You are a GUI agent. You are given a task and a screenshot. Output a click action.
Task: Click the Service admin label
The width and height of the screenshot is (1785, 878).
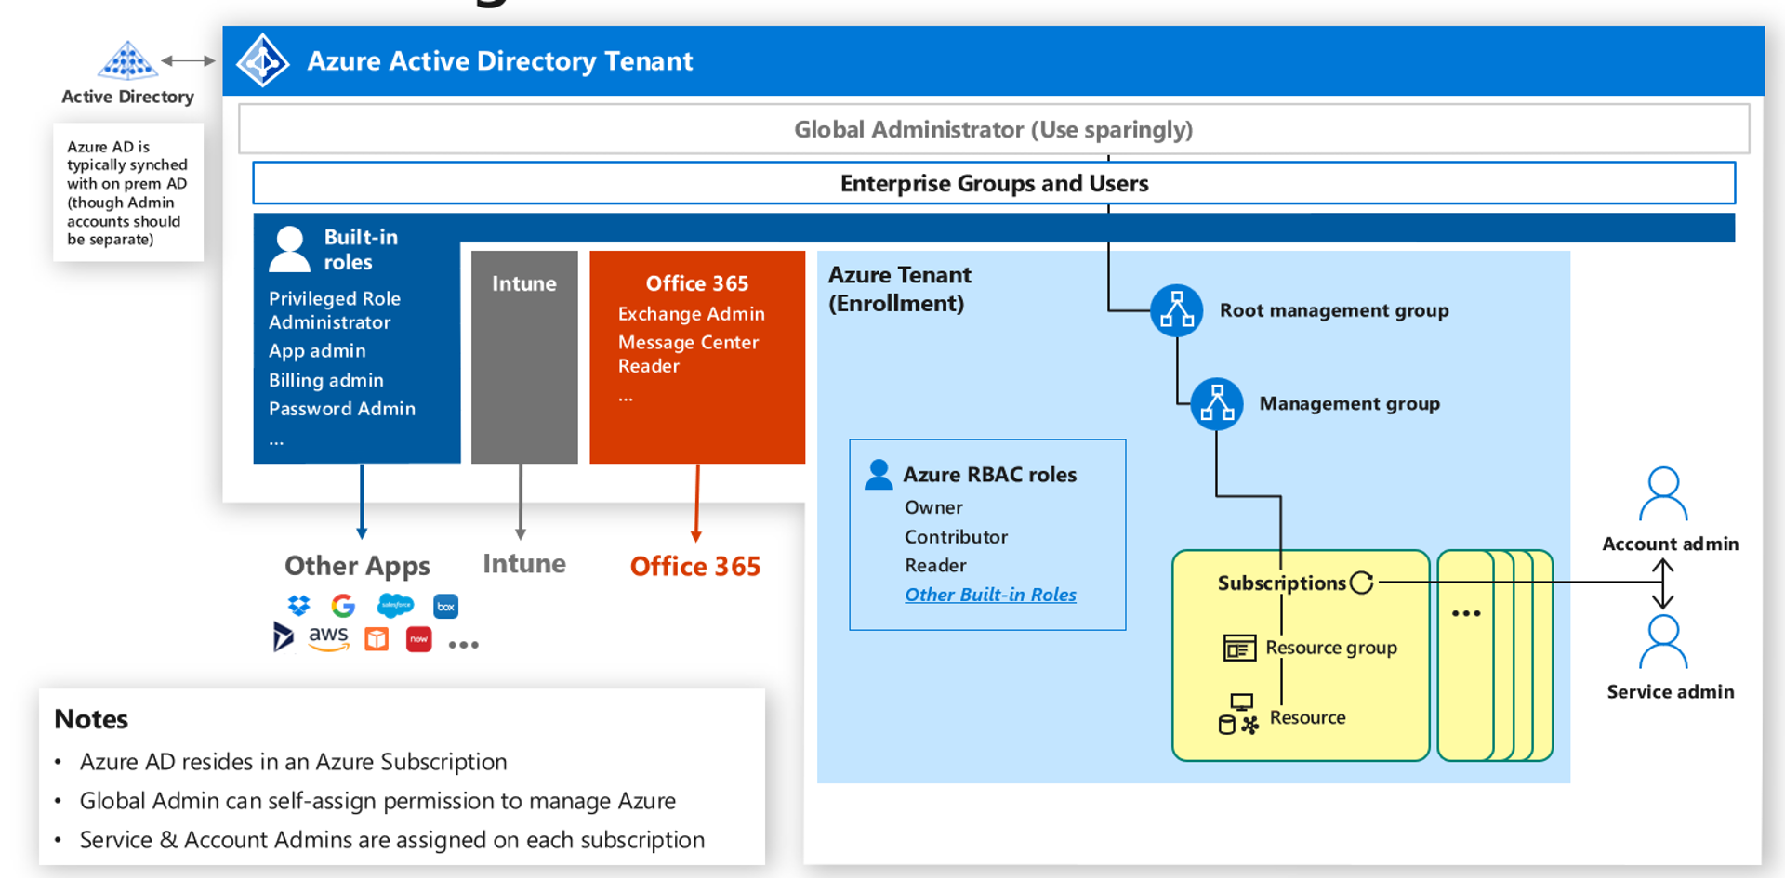click(x=1670, y=692)
